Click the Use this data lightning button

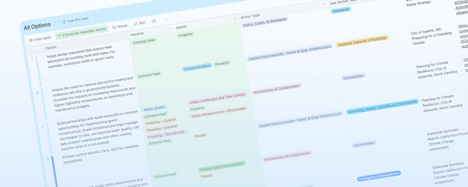76,20
